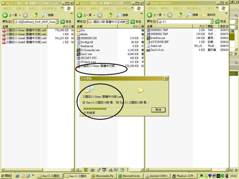Open Back history dropdown in G:\ window
The image size is (239, 179).
(x=164, y=15)
